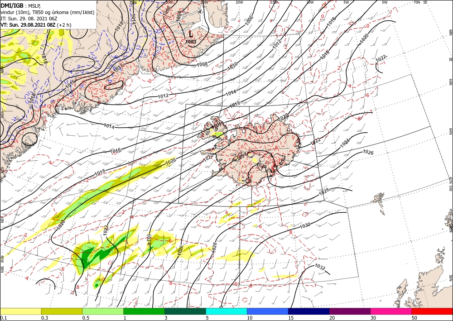This screenshot has height=321, width=453.
Task: Click the '70N' label at top right
Action: click(x=417, y=2)
